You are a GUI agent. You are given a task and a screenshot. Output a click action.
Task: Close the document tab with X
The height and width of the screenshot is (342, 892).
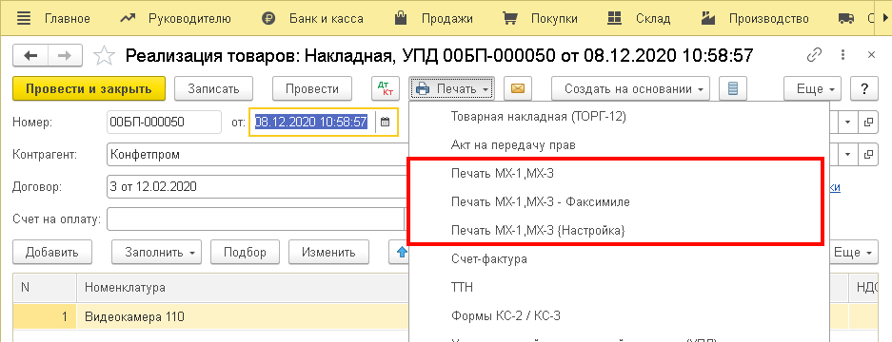pos(871,55)
